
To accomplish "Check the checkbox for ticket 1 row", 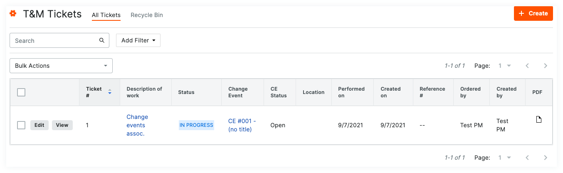I will 21,125.
